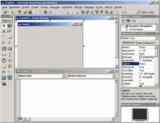This screenshot has height=123, width=160.
Task: Open the Properties Window toolbar icon
Action: (x=87, y=12)
